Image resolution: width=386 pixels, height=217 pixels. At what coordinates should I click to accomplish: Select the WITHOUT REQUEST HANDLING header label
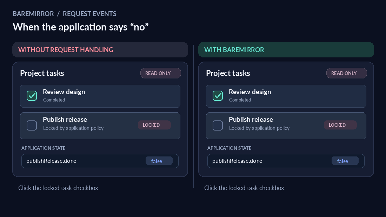coord(66,50)
